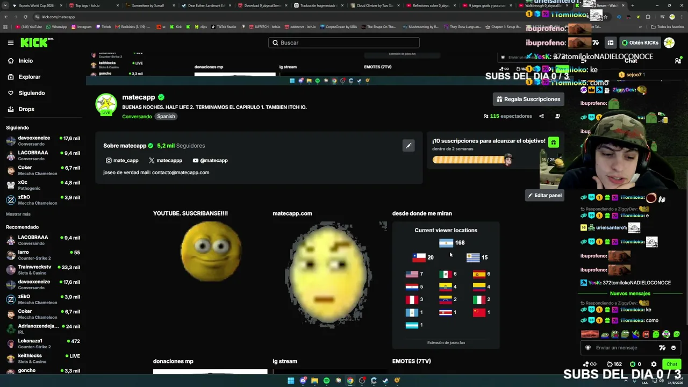Viewport: 688px width, 387px height.
Task: Click the matecapp streamer avatar with LIVE badge
Action: (x=106, y=104)
